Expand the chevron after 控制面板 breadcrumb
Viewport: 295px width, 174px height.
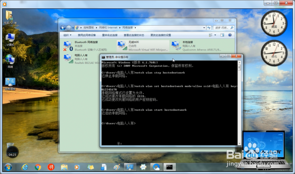(96, 28)
